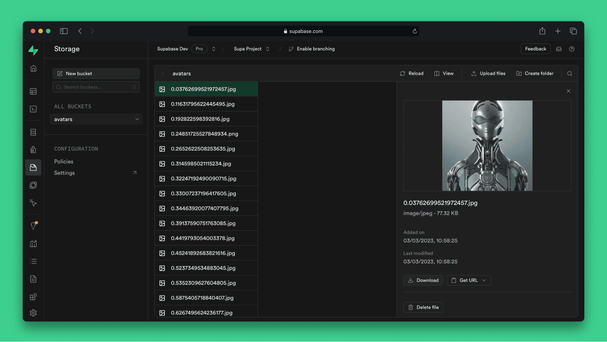Open the Authentication lock icon in sidebar

pos(33,150)
